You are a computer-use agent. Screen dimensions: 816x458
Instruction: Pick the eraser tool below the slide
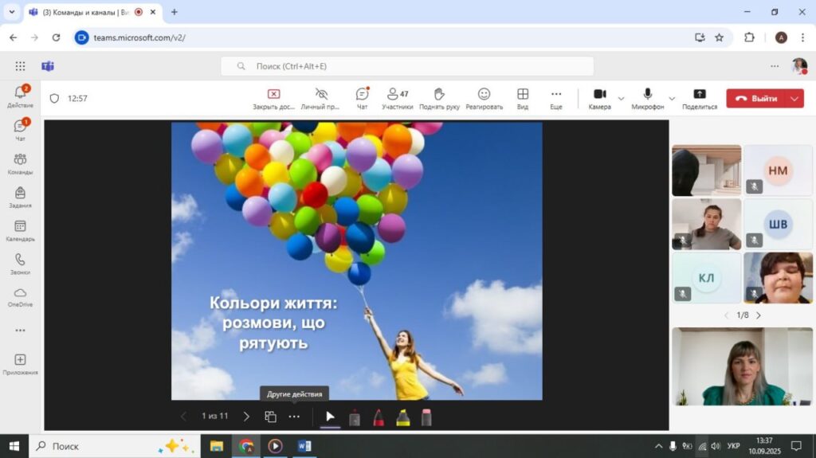(x=426, y=417)
